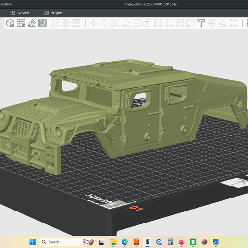
Task: Open the polyhedron app in the taskbar
Action: coord(204,242)
